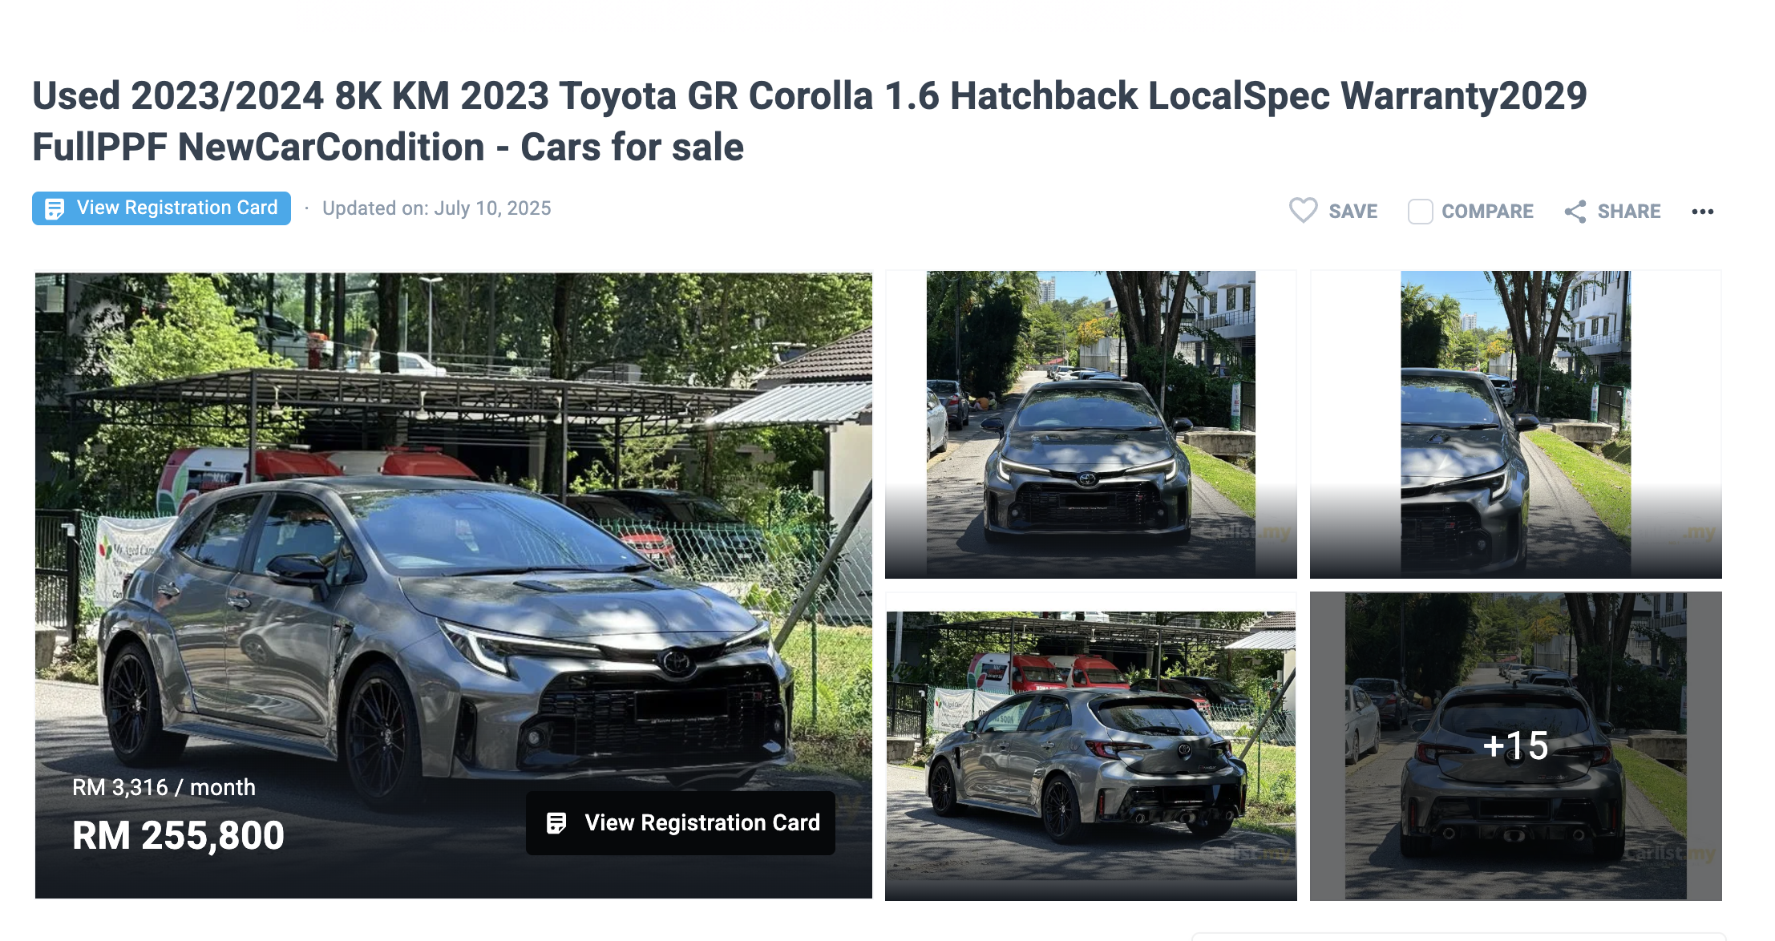The width and height of the screenshot is (1775, 941).
Task: Click the heart icon to save listing
Action: (1303, 211)
